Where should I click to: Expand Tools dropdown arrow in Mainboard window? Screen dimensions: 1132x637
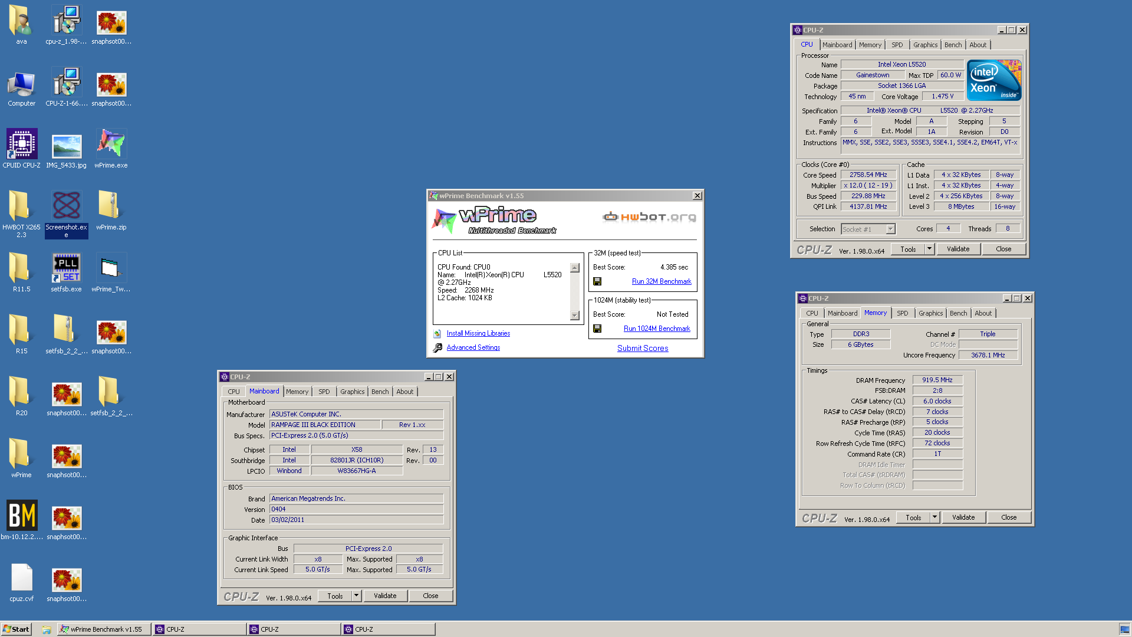pos(357,596)
